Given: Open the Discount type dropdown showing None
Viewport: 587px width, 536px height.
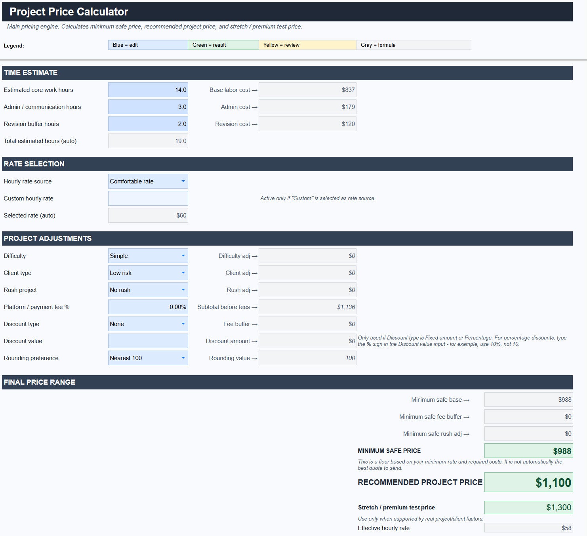Looking at the screenshot, I should click(148, 324).
